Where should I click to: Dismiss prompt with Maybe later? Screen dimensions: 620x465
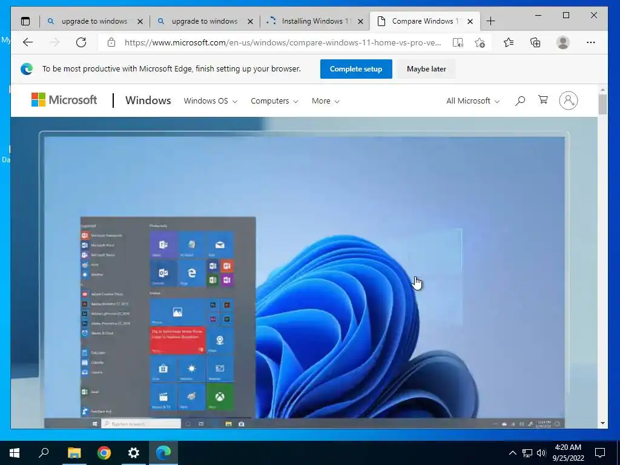click(x=426, y=69)
